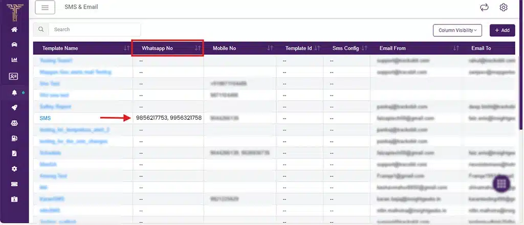Click the magnifier search icon
This screenshot has width=524, height=225.
41,29
